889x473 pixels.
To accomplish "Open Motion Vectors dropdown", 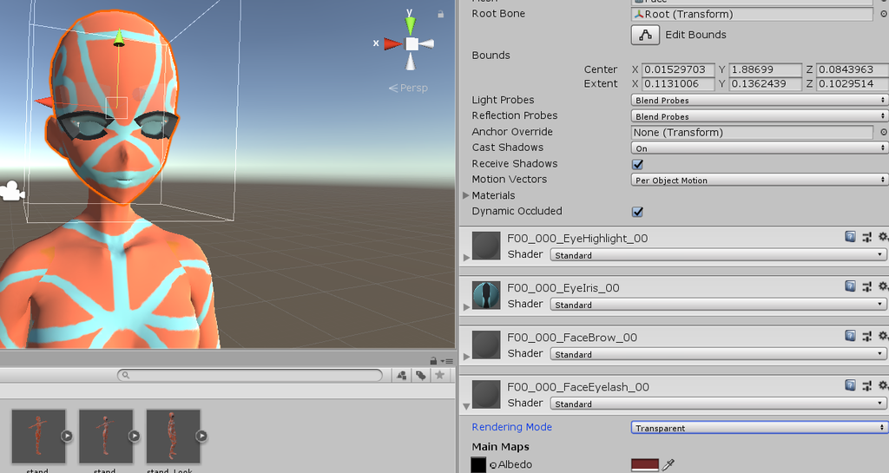I will tap(759, 180).
